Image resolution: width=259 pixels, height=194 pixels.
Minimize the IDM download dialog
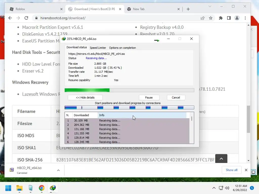tap(168, 39)
